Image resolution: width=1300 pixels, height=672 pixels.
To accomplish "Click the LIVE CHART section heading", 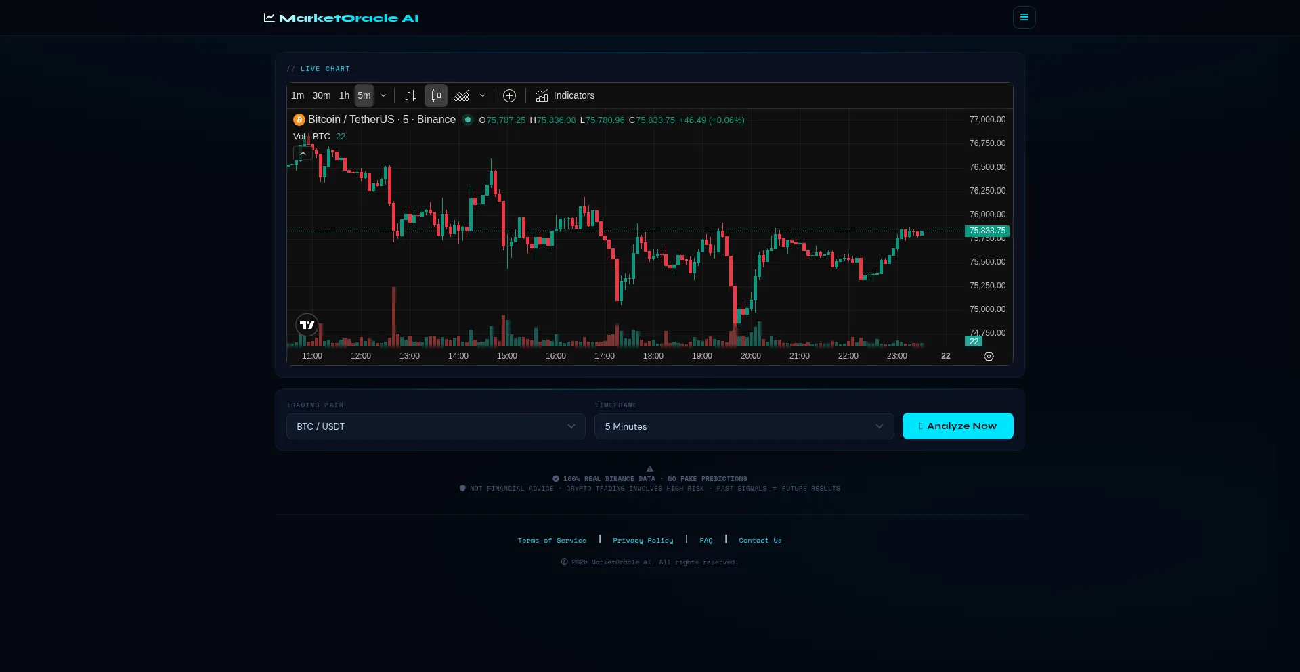I will [325, 69].
